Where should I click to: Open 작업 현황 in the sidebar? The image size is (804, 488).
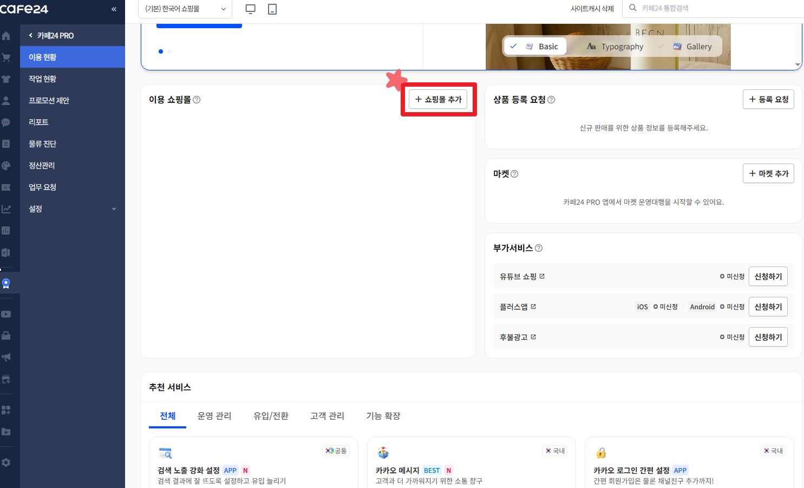pos(73,79)
